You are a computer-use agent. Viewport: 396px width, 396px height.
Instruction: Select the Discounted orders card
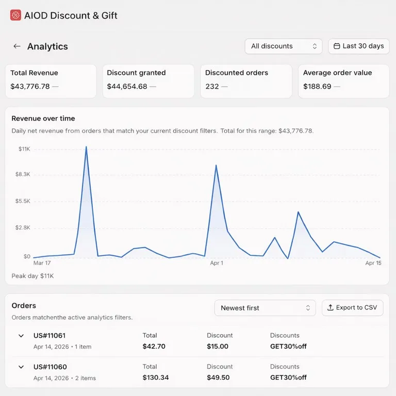[246, 81]
